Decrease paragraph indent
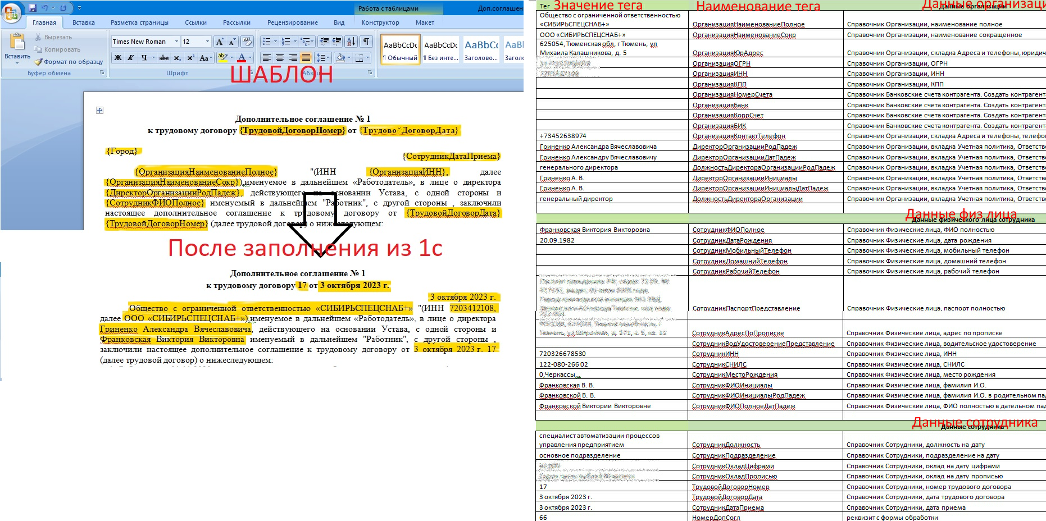1046x521 pixels. 324,42
